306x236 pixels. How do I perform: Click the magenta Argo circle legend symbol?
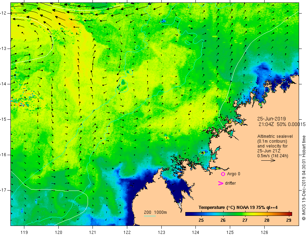click(223, 174)
